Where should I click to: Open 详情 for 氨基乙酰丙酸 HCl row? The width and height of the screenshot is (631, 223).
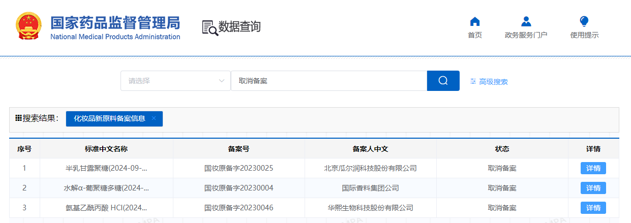pos(593,208)
